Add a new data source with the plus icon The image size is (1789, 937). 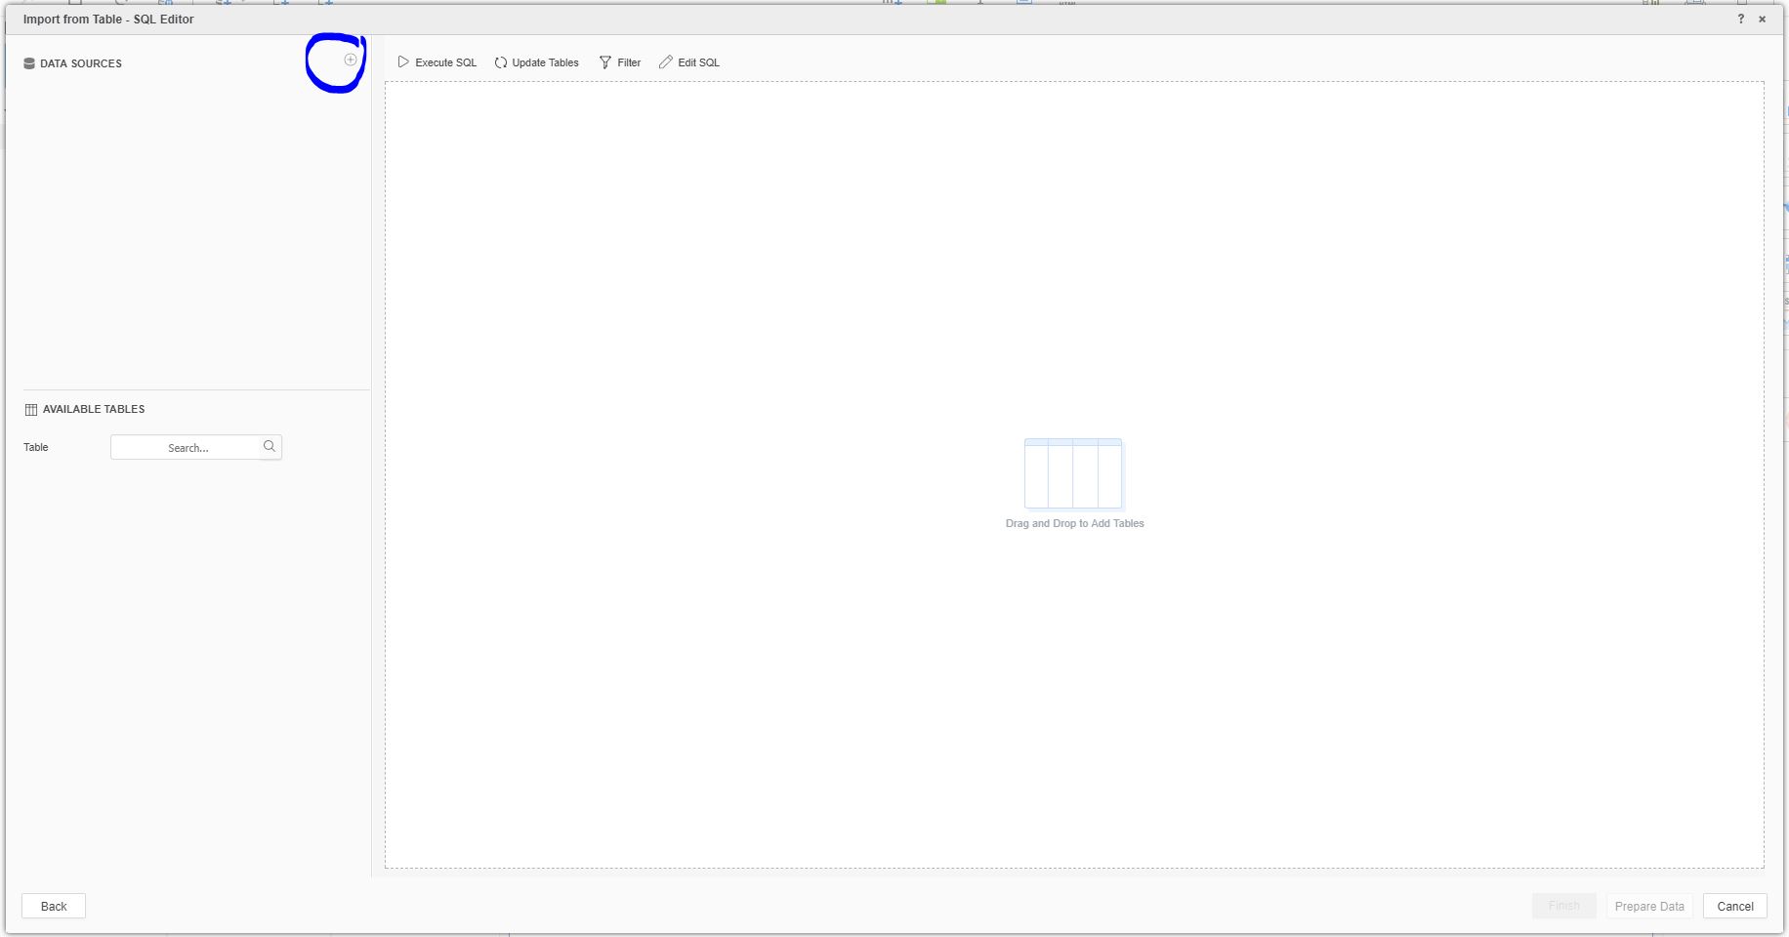348,59
